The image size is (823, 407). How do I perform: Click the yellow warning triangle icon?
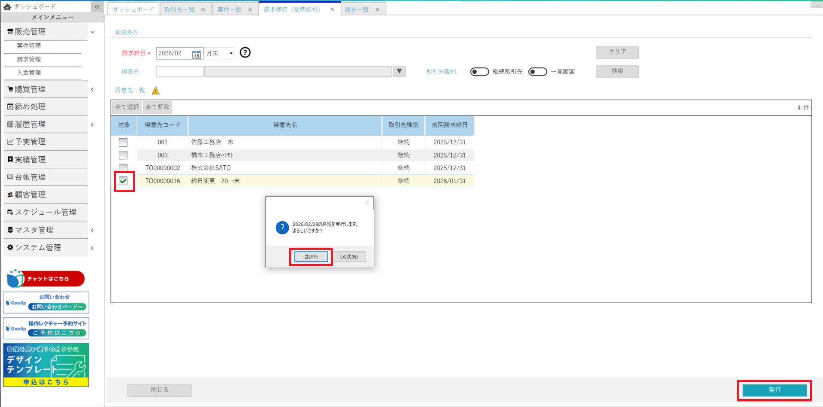tap(156, 91)
